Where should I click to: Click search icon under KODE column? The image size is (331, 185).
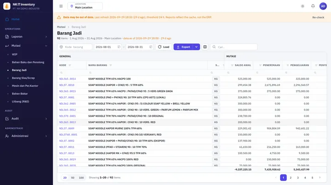click(x=61, y=73)
